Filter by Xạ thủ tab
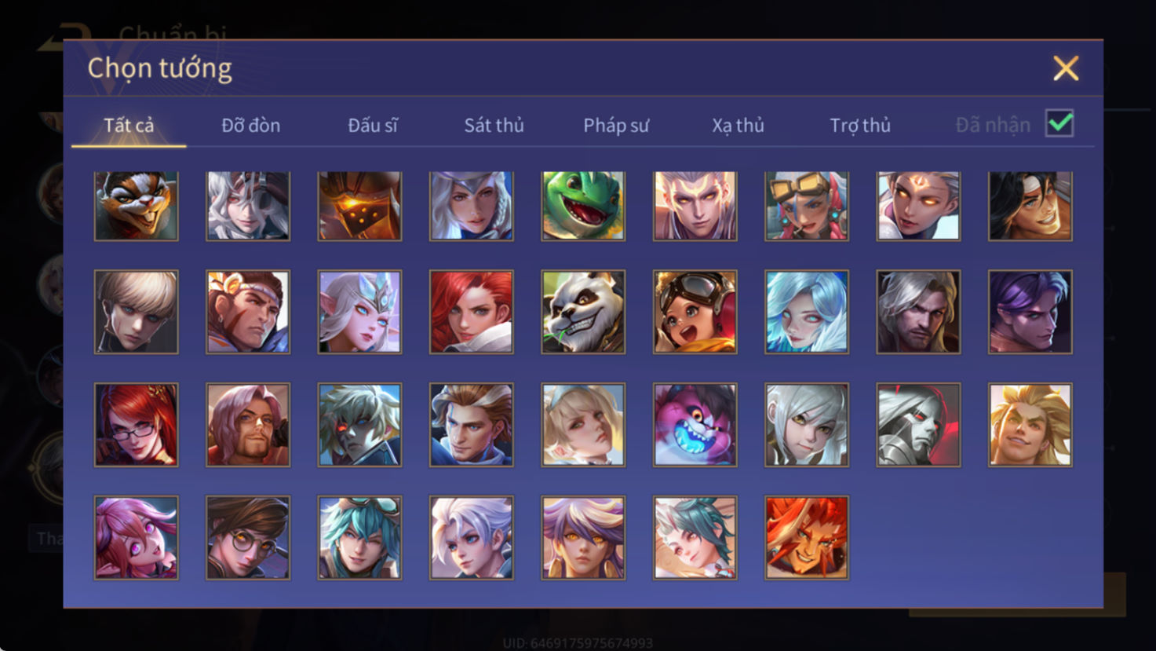 pyautogui.click(x=738, y=126)
